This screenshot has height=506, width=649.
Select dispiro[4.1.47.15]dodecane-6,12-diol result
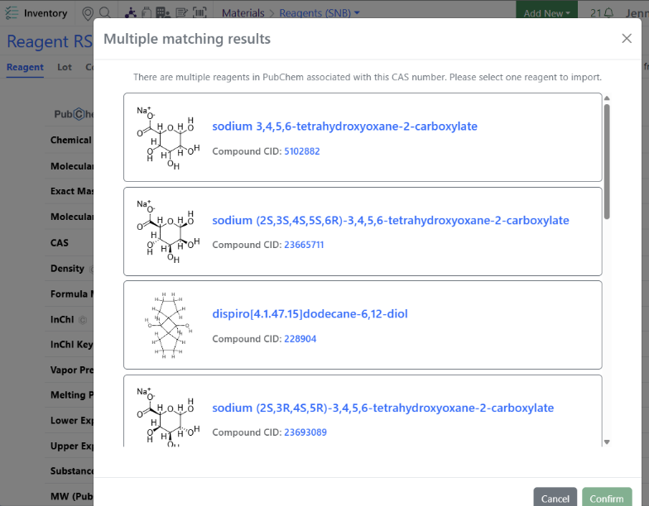click(310, 313)
